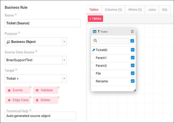
Task: Switch to the Columns (5) tab
Action: click(x=113, y=10)
